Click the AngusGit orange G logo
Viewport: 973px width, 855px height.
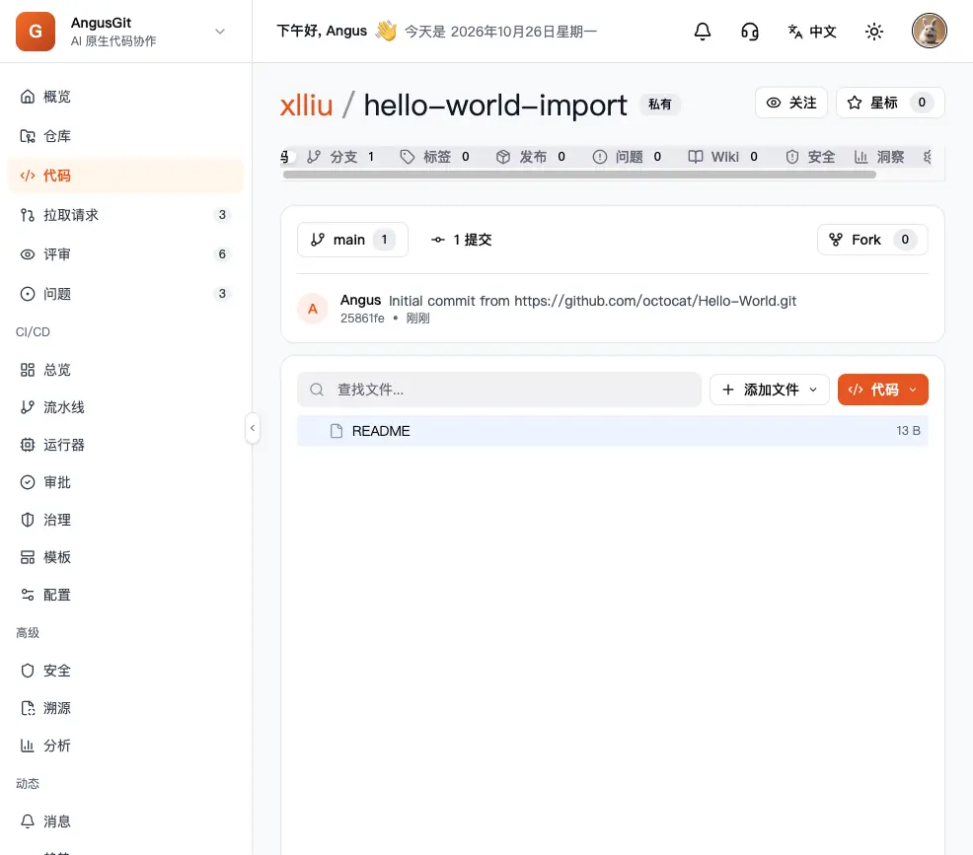[36, 31]
